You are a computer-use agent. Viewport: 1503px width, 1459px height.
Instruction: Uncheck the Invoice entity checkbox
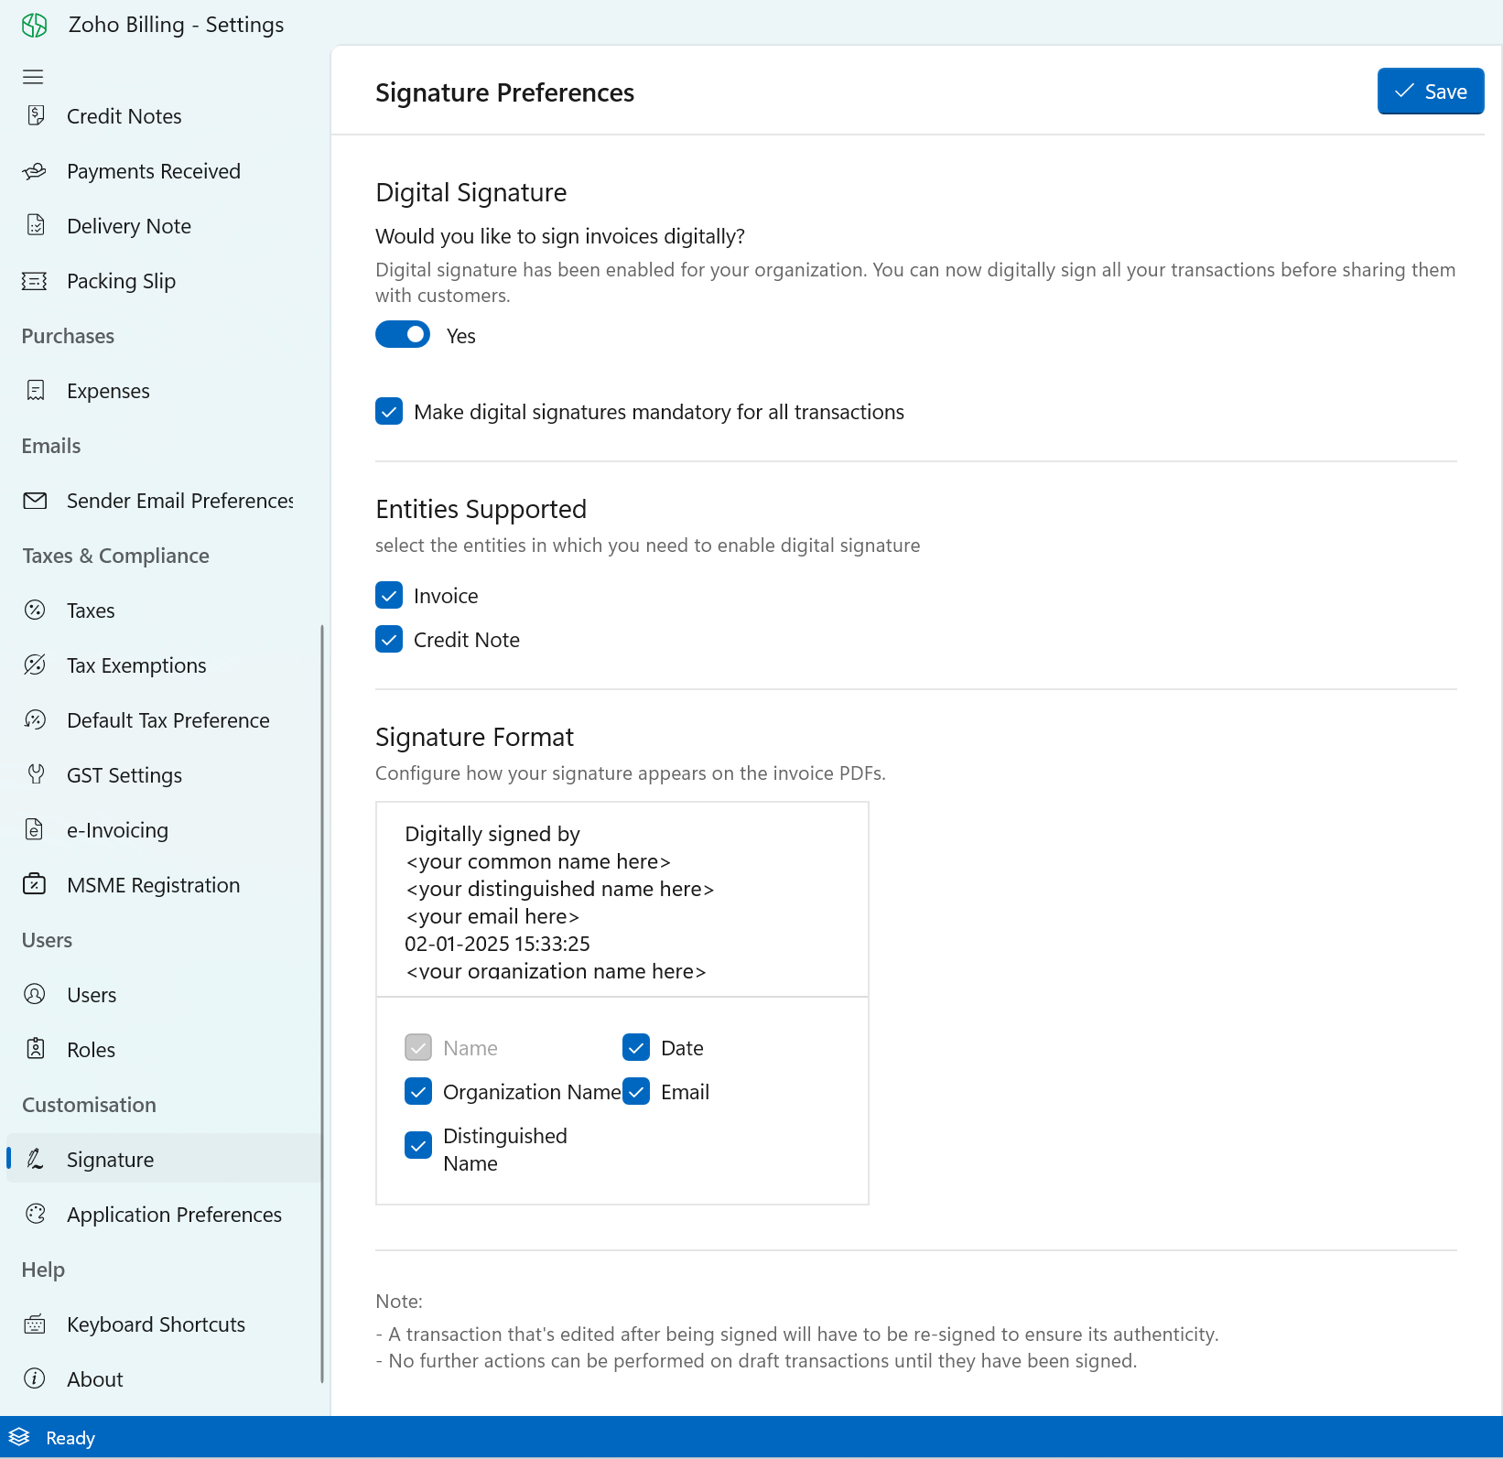(x=389, y=596)
